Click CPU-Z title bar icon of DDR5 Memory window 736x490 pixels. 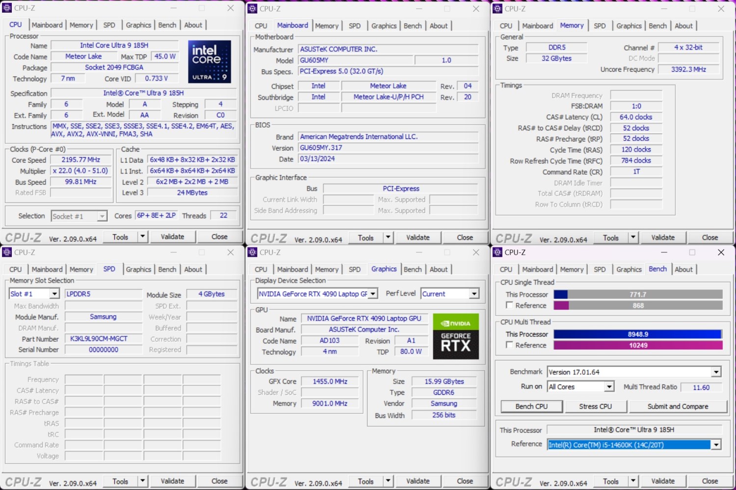[497, 9]
